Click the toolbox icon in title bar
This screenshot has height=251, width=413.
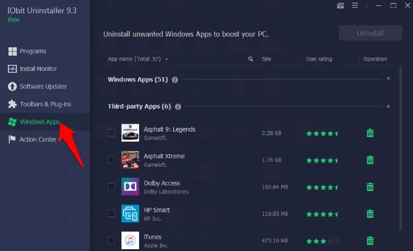340,6
